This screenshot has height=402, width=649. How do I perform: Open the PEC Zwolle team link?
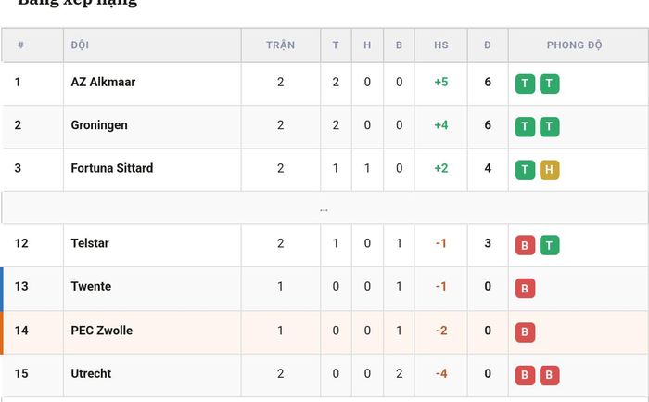[x=101, y=331]
